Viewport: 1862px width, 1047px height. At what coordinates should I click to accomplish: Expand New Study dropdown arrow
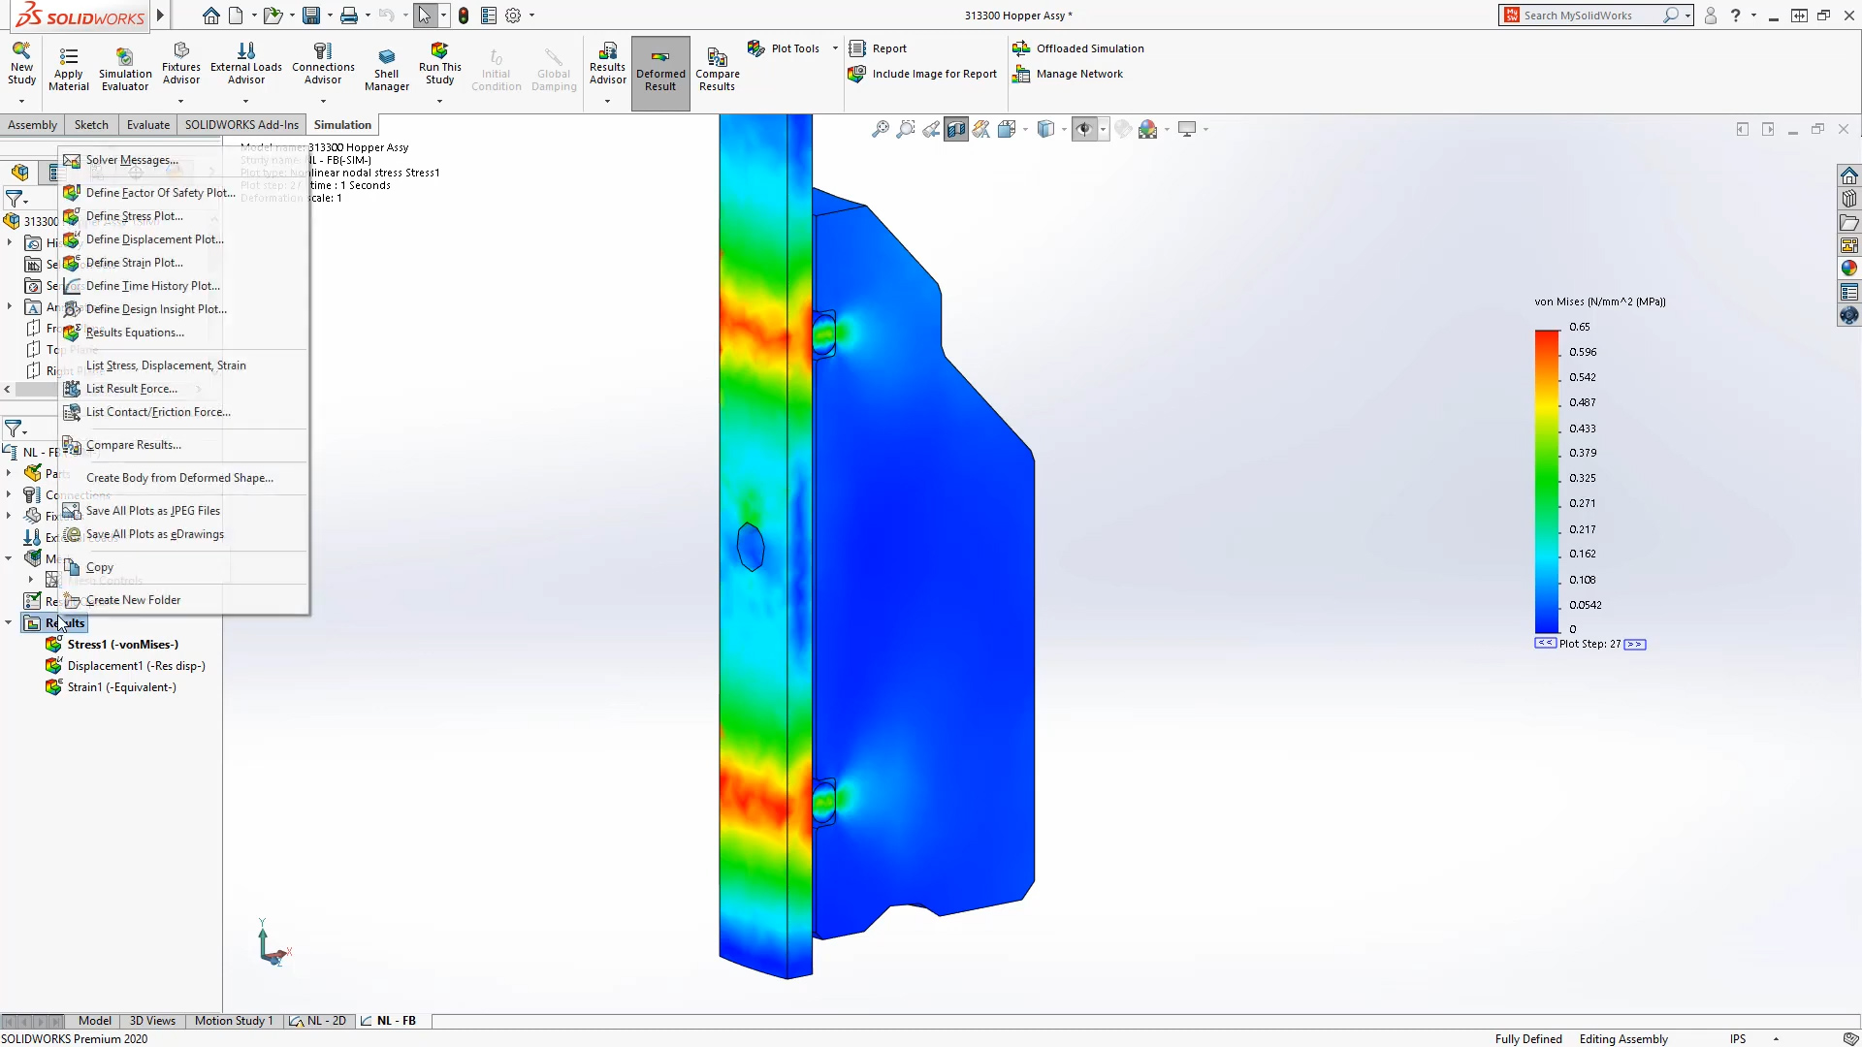click(21, 101)
